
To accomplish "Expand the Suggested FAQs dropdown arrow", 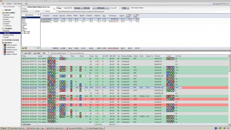I will click(x=230, y=4).
